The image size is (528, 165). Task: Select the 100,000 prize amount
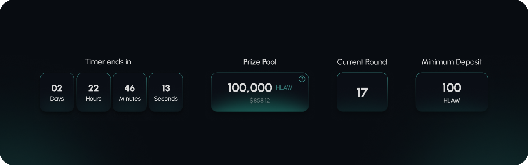click(250, 88)
